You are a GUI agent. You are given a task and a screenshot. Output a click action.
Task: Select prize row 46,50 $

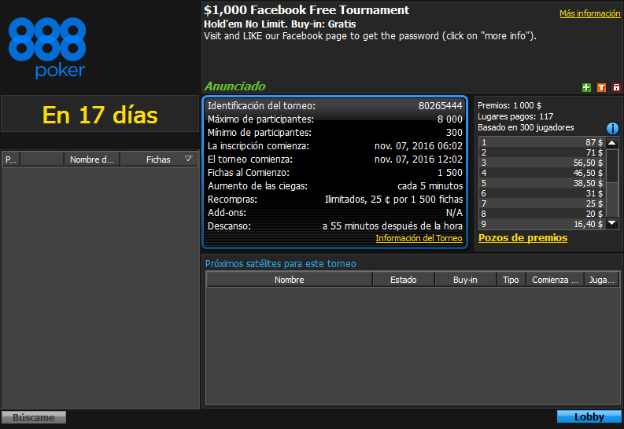point(542,173)
